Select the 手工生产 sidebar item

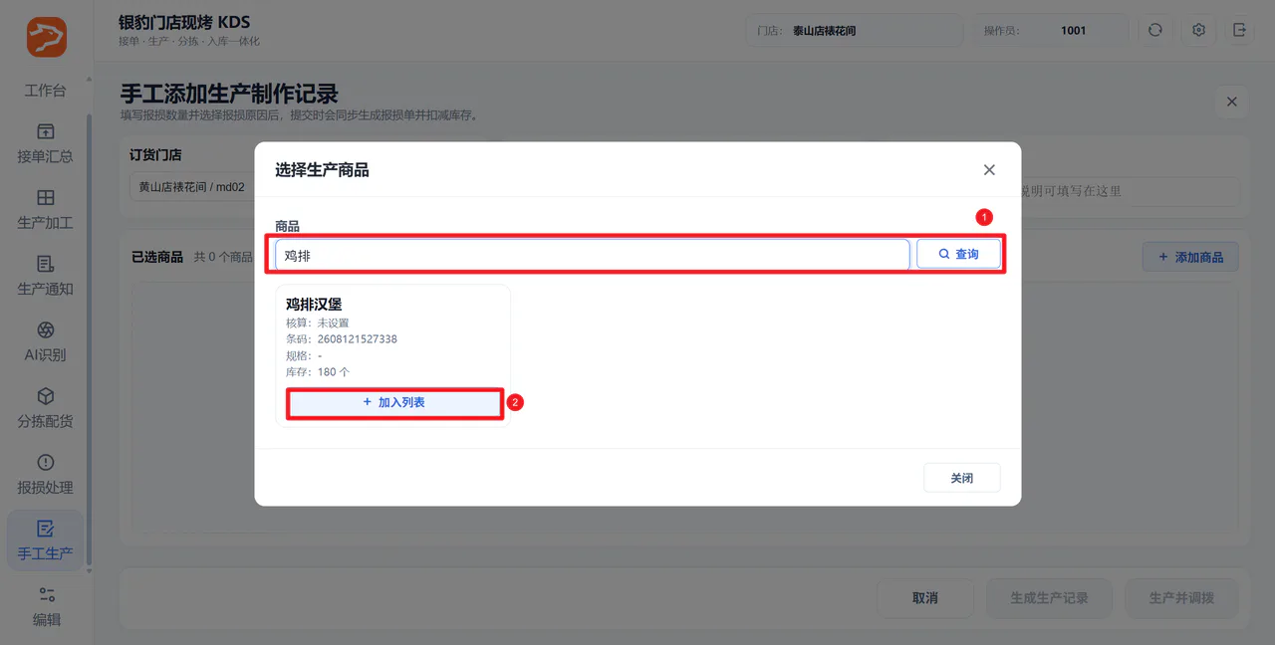pos(45,540)
